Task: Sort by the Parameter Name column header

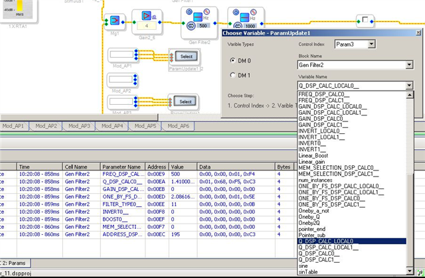Action: tap(123, 167)
